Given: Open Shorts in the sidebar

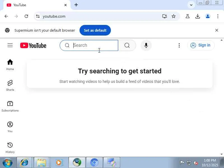Looking at the screenshot, I should pos(10,85).
